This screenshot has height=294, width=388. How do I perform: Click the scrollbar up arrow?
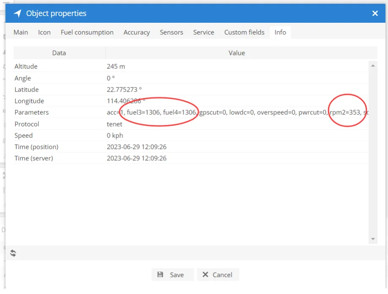373,66
